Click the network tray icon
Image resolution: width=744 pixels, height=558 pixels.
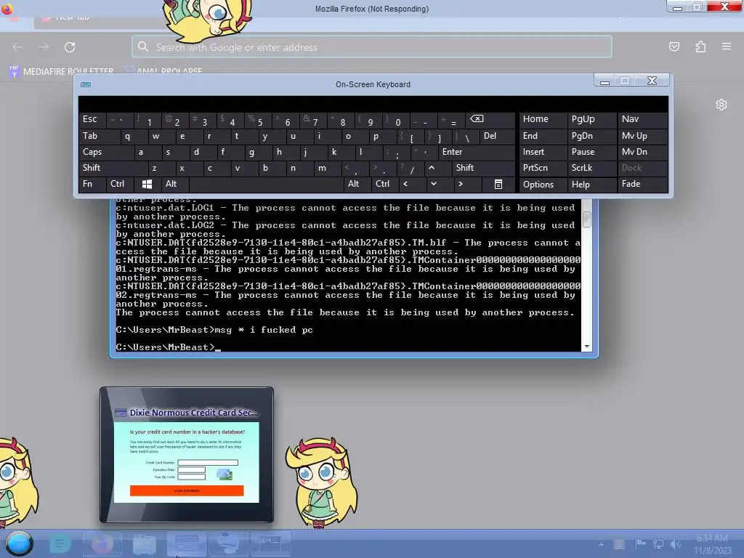pos(658,543)
